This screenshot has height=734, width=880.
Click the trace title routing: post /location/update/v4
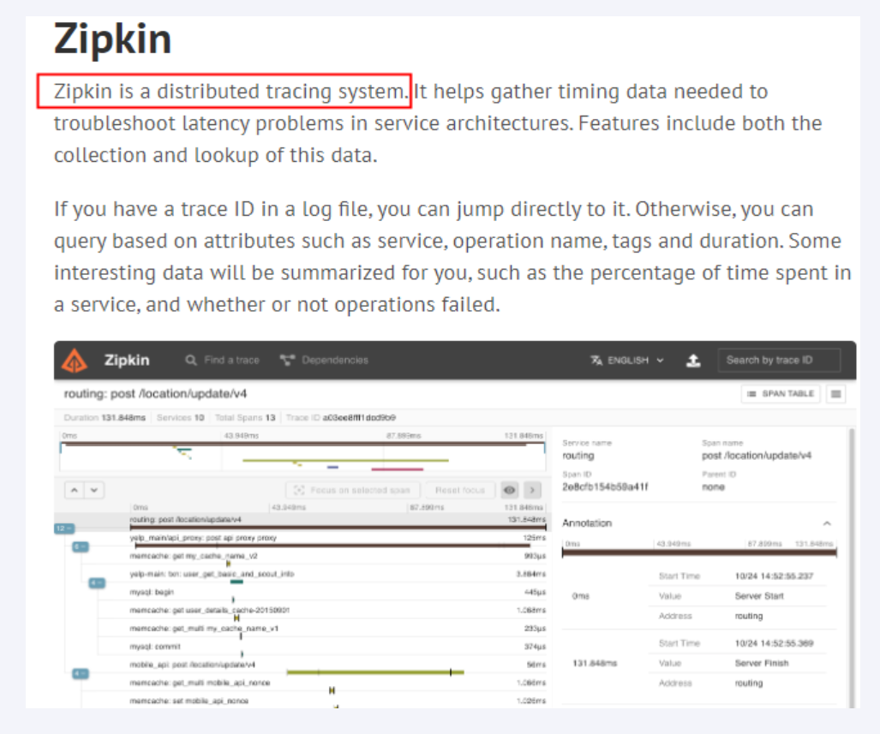coord(155,394)
